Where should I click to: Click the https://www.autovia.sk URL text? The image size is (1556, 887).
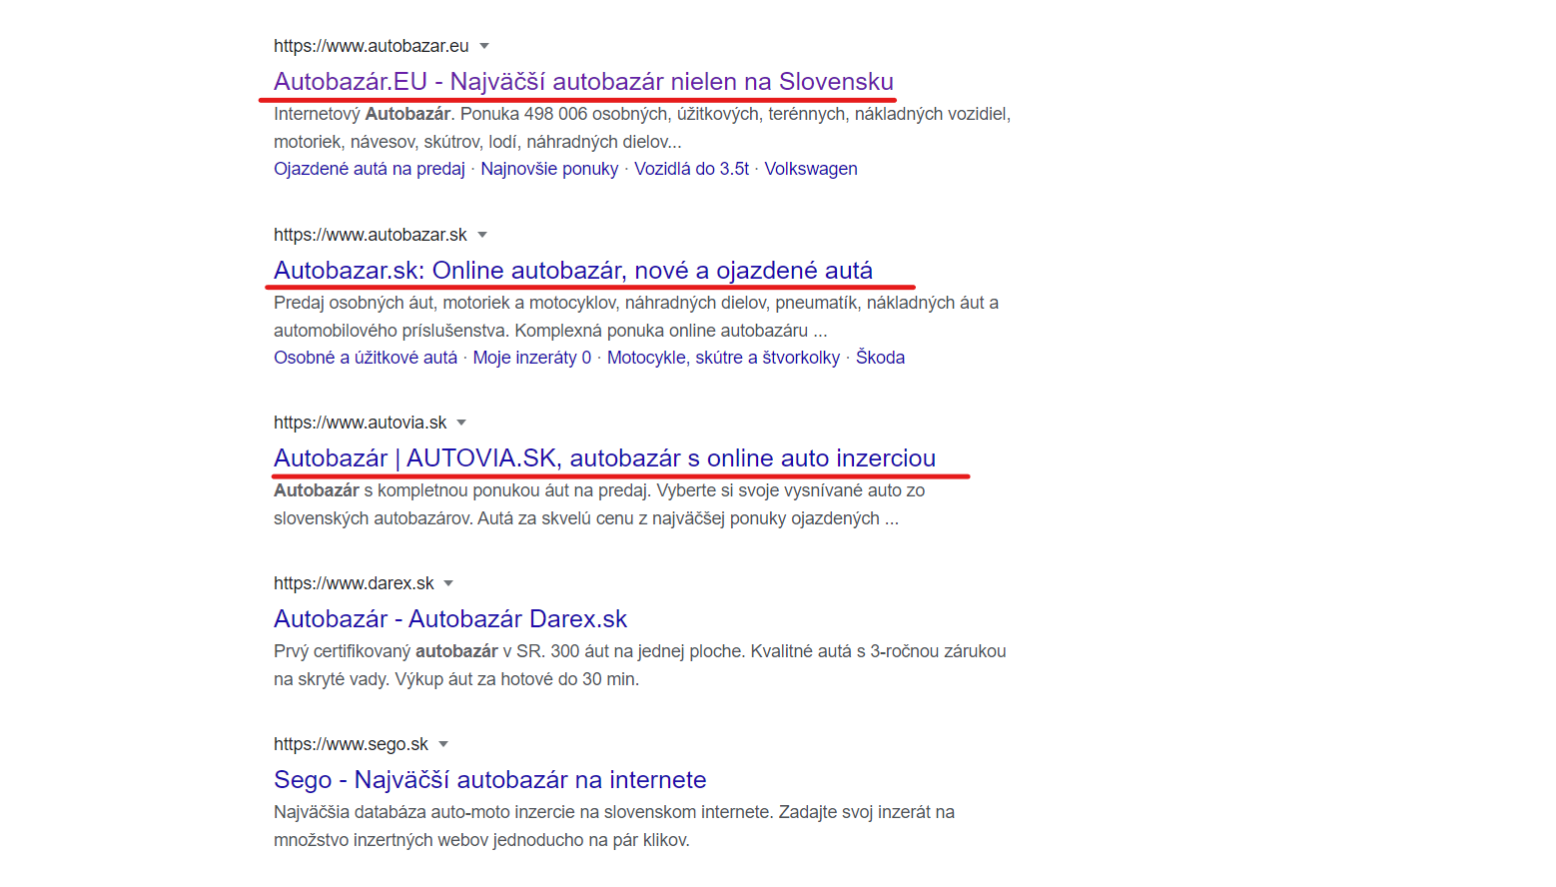(361, 423)
